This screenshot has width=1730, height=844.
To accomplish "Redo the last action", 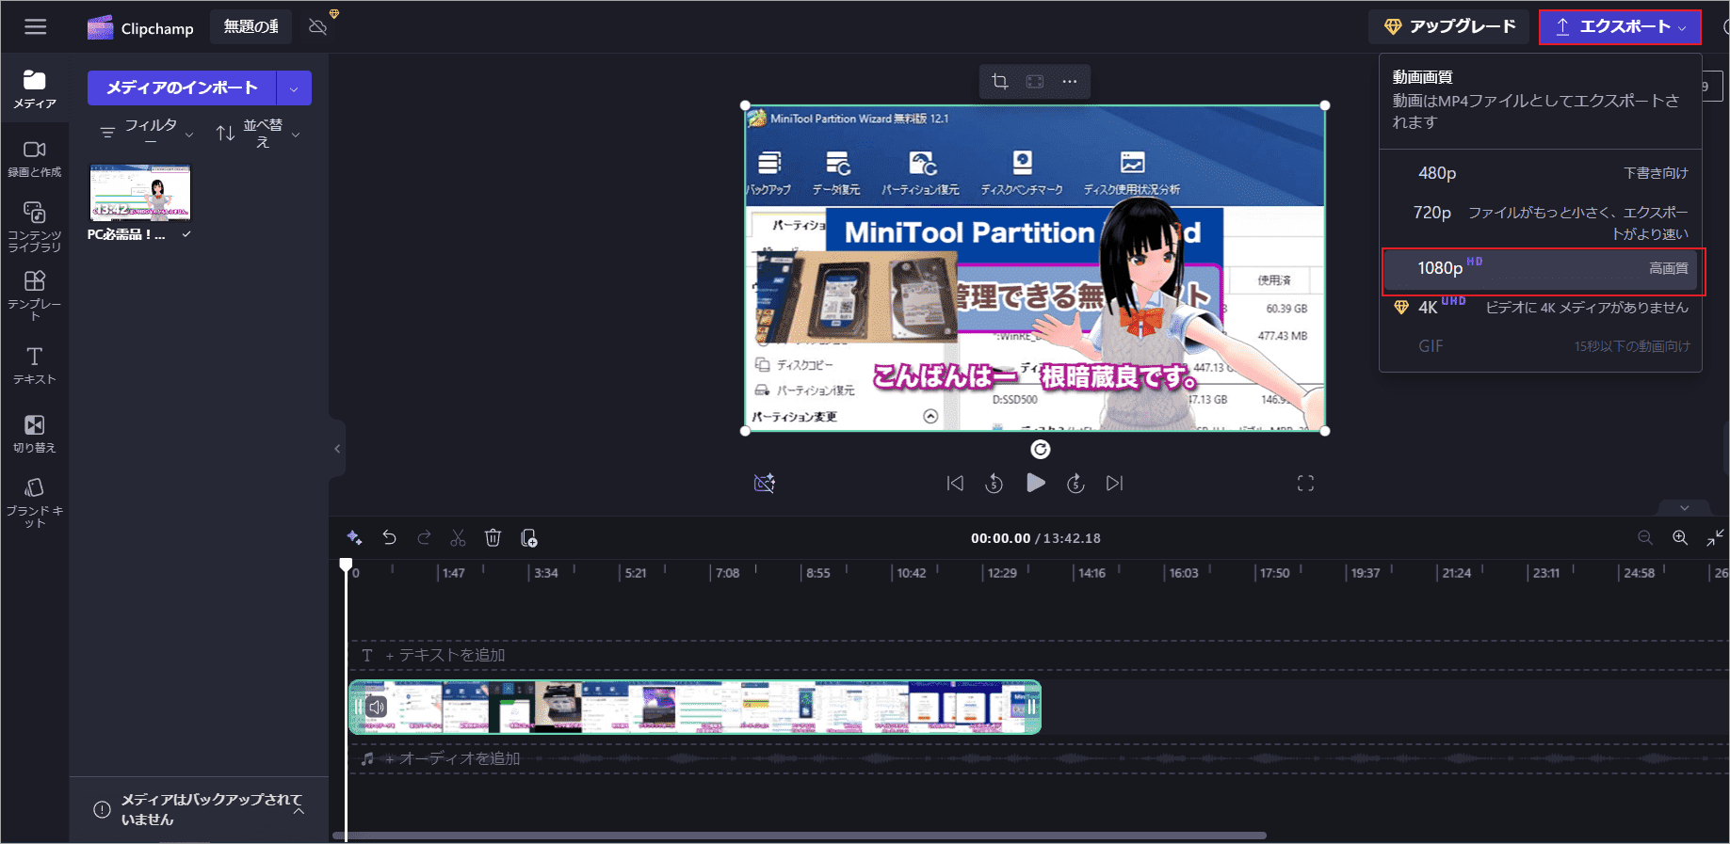I will click(424, 537).
